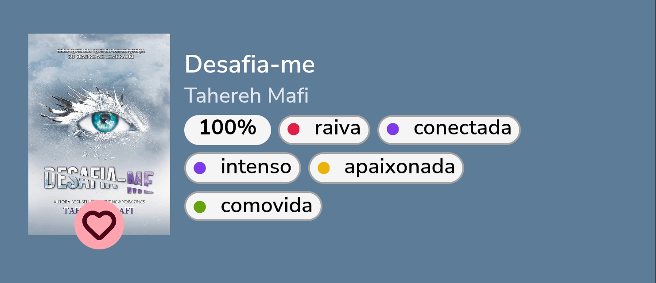Select the raiva mood tag

324,130
